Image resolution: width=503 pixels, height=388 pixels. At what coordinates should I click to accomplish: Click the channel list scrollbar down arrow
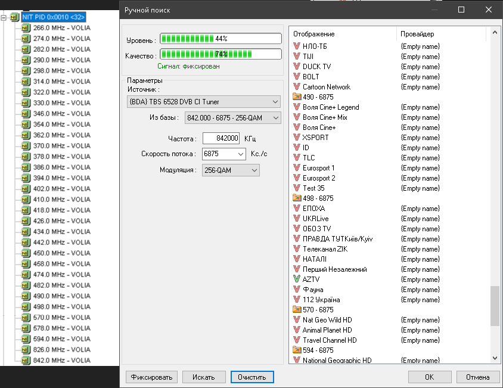pos(495,358)
